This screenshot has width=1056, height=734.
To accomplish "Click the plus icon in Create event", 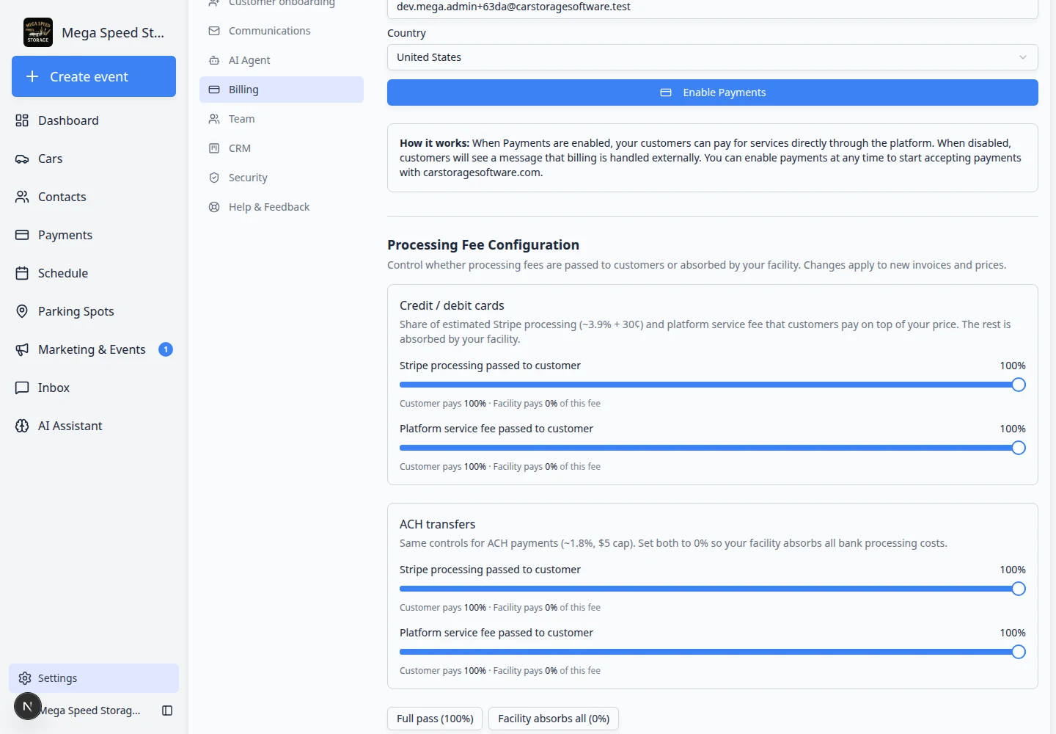I will (32, 76).
